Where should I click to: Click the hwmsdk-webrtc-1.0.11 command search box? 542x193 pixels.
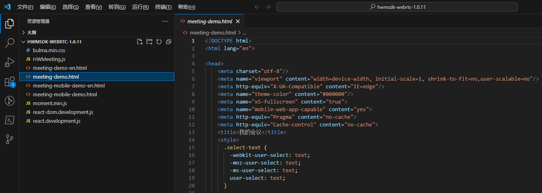(397, 7)
